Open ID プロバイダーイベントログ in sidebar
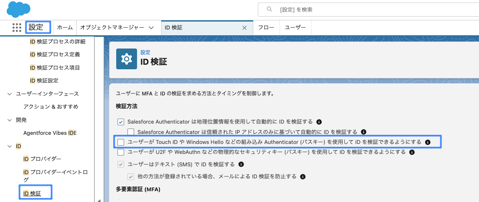 click(55, 176)
